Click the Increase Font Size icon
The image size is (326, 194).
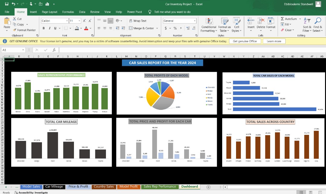coord(84,21)
